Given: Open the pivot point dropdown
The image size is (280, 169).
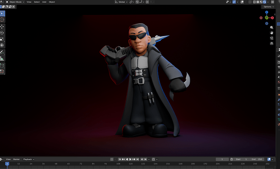Looking at the screenshot, I should pyautogui.click(x=132, y=2).
